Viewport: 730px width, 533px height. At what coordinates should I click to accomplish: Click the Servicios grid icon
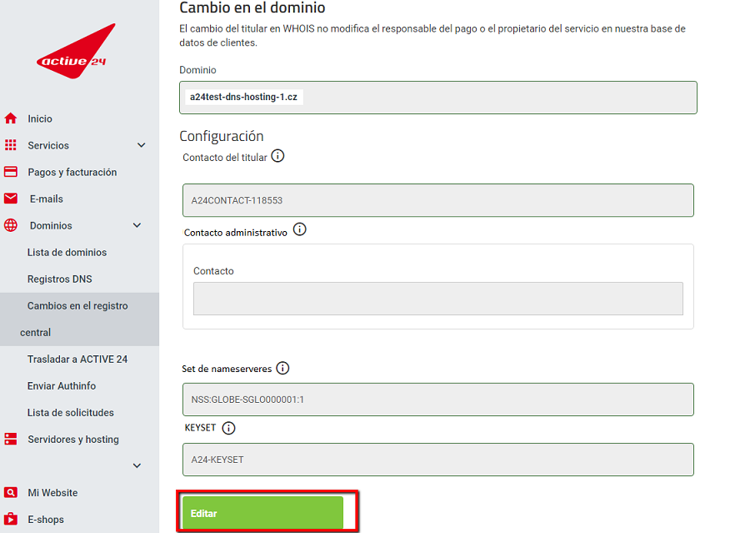[11, 145]
